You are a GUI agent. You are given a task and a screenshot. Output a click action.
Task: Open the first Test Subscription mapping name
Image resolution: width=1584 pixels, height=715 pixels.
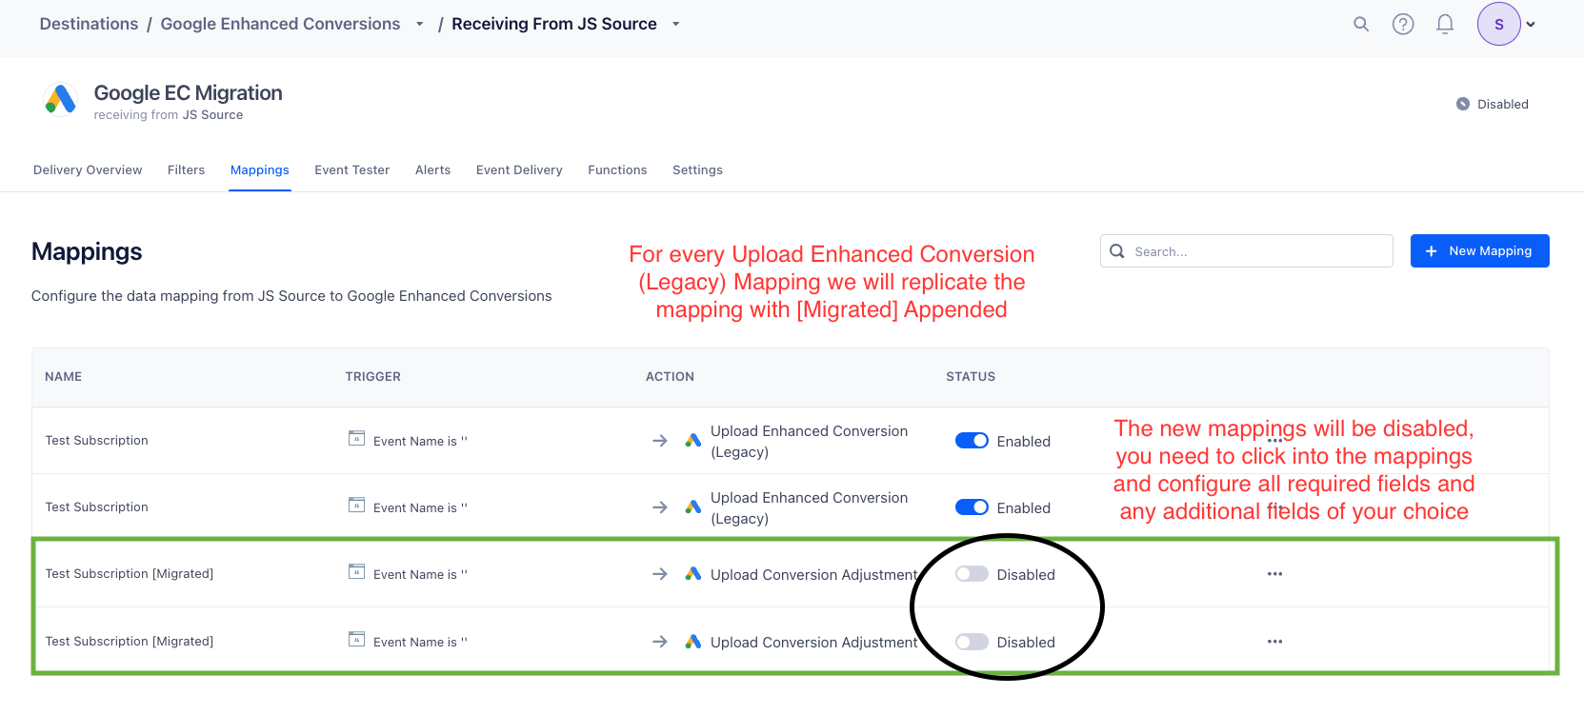96,441
